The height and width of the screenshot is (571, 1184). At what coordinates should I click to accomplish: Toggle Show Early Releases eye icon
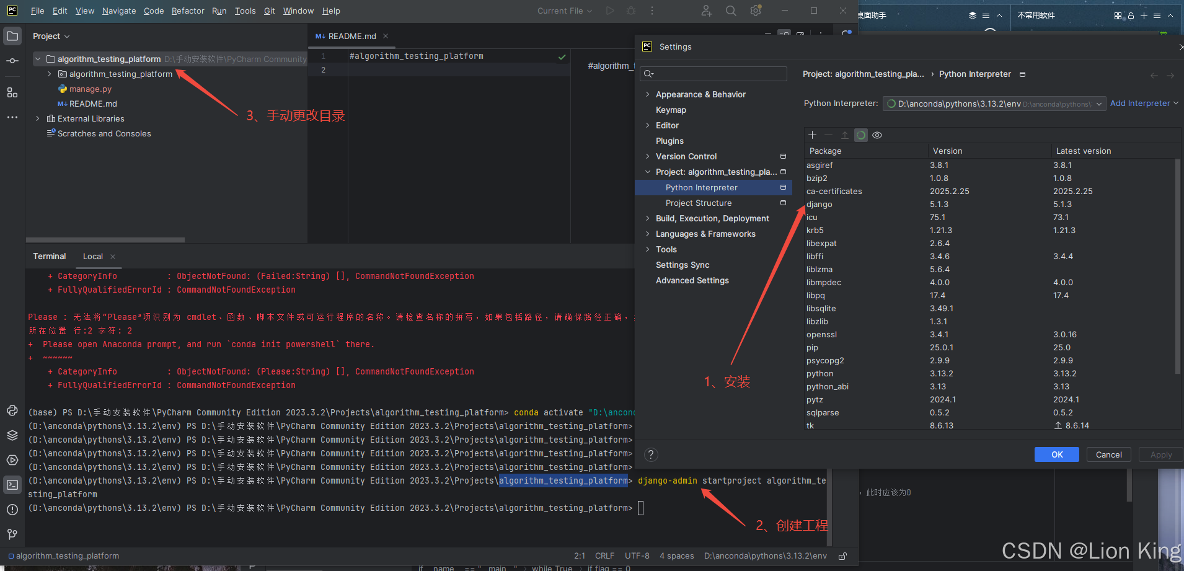[877, 135]
